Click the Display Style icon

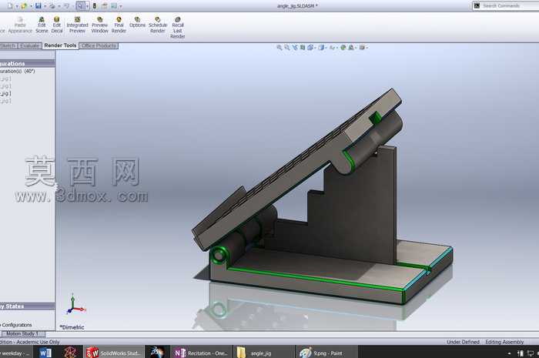pos(321,48)
